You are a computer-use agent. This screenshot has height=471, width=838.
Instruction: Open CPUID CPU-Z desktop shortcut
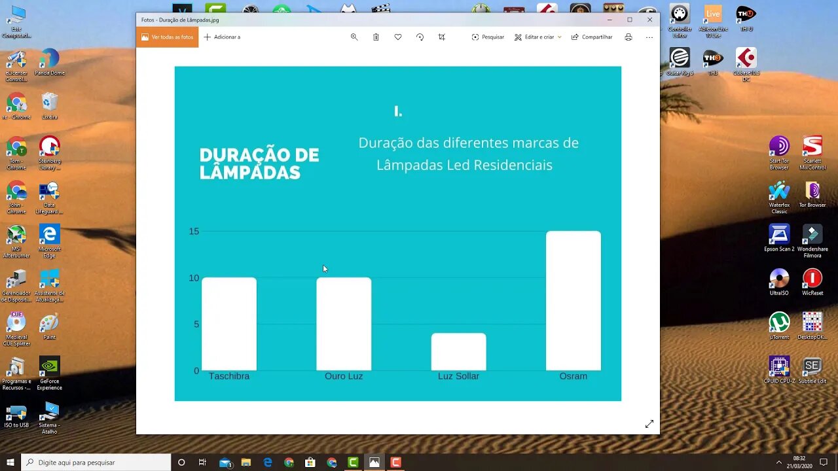(779, 371)
